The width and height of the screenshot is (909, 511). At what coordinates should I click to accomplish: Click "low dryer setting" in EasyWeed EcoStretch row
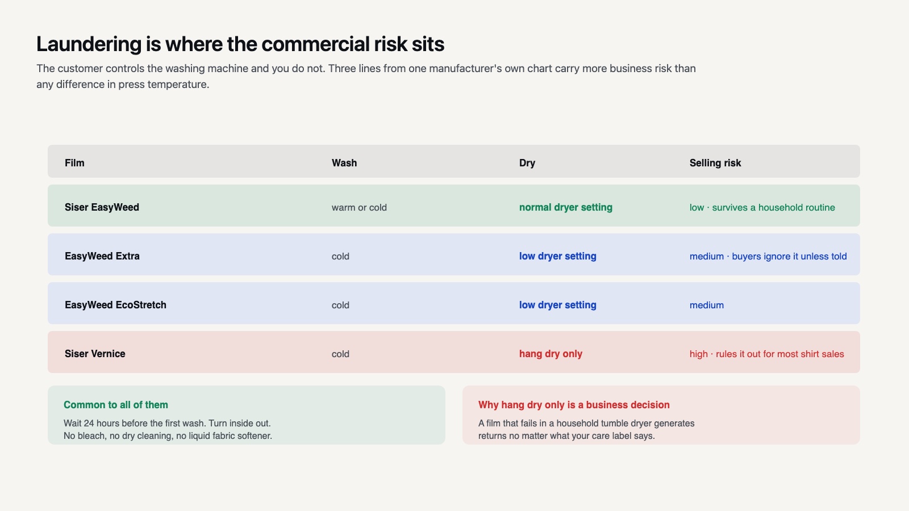click(x=558, y=305)
